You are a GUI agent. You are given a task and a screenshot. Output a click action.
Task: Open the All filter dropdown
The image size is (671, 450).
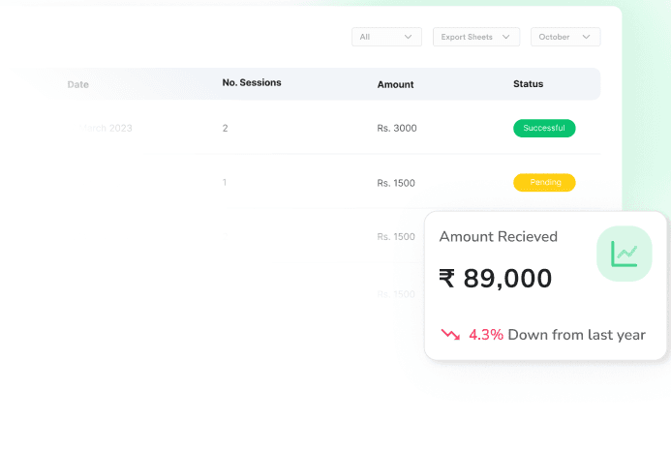point(386,37)
